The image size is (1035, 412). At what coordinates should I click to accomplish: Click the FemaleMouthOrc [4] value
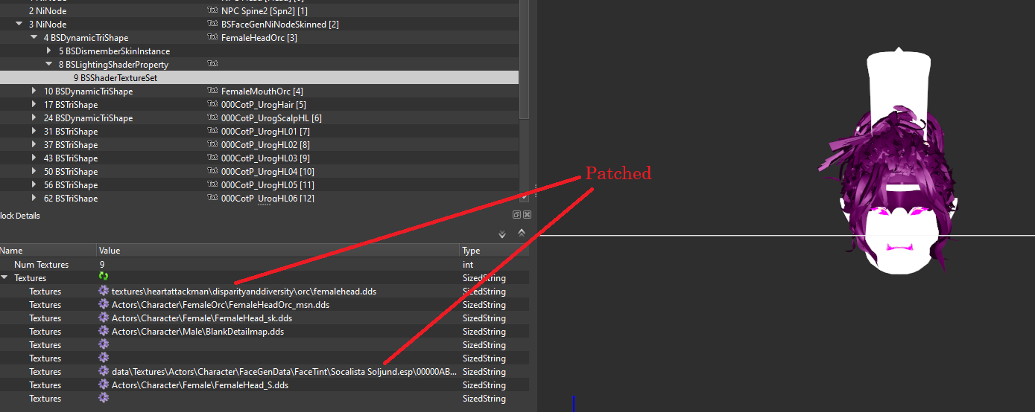[262, 91]
